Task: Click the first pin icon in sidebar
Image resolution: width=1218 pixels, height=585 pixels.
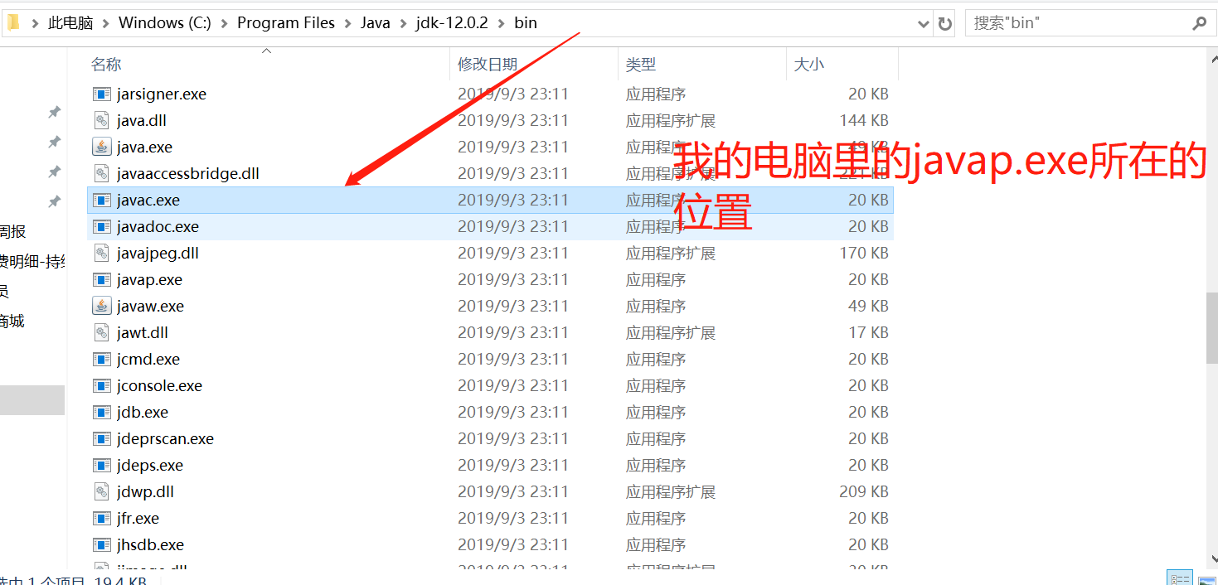Action: (x=54, y=112)
